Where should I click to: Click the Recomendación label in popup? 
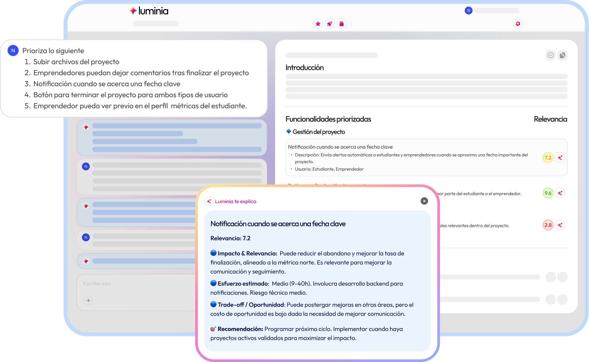(x=240, y=329)
